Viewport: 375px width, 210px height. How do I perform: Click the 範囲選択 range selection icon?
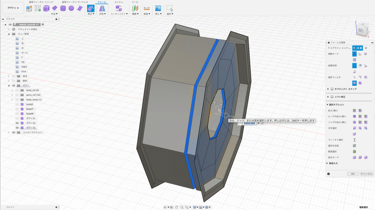click(x=354, y=151)
